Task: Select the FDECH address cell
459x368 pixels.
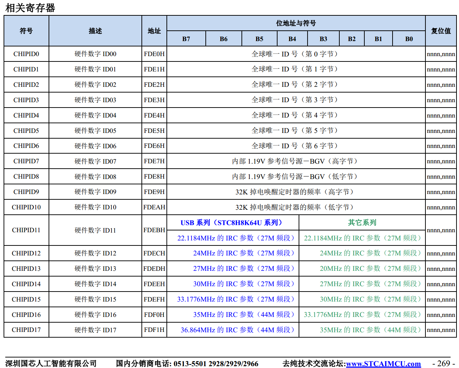Action: click(x=154, y=253)
